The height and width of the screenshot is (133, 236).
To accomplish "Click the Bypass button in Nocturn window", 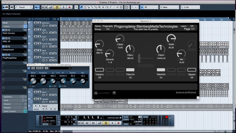I will pyautogui.click(x=191, y=70).
